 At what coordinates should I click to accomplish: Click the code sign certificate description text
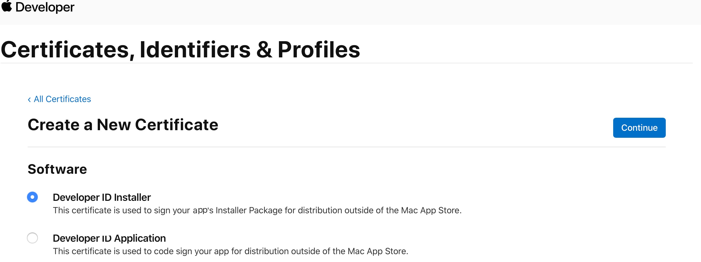(x=230, y=251)
